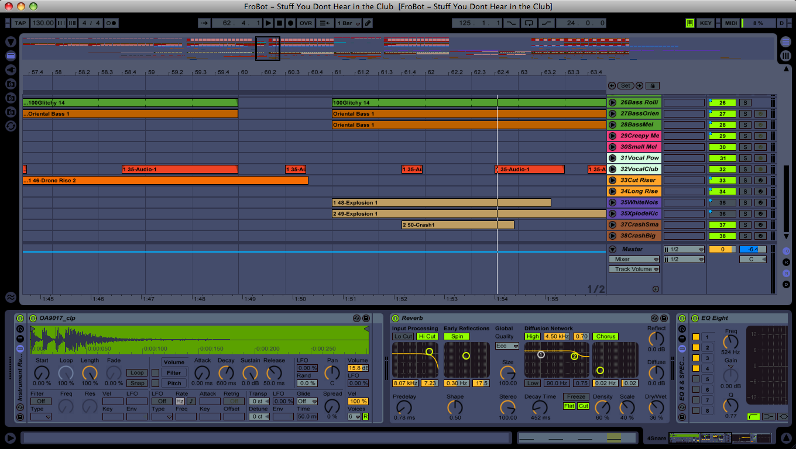Toggle the Reverb Hi Cut filter
796x449 pixels.
[x=427, y=337]
